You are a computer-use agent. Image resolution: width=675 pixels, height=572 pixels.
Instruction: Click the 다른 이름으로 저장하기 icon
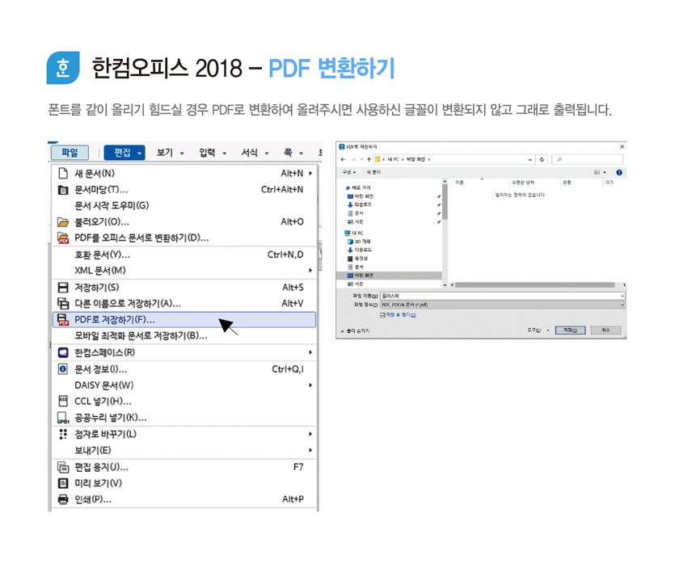pos(63,304)
